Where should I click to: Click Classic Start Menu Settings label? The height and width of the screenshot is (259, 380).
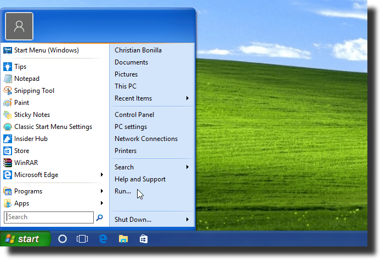(x=53, y=127)
